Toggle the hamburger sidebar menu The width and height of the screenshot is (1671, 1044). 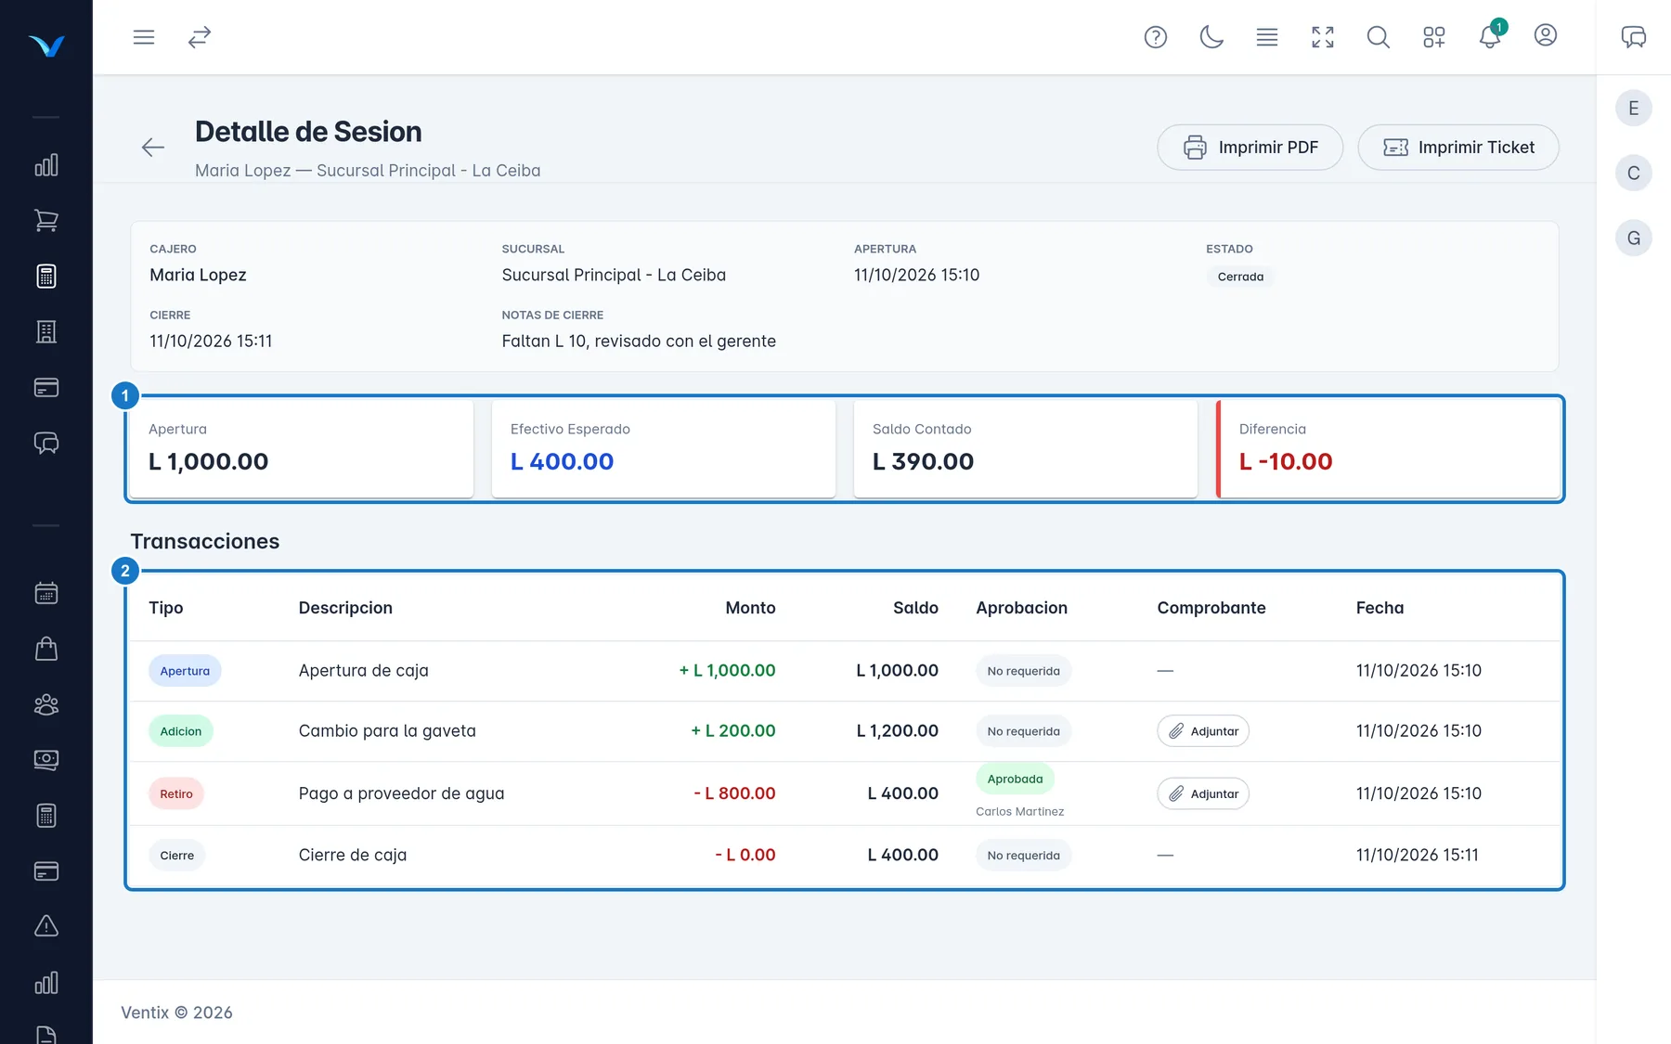(144, 37)
